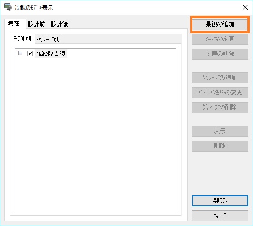Switch to the 現在 tab
Viewport: 253px width, 226px height.
[x=14, y=23]
